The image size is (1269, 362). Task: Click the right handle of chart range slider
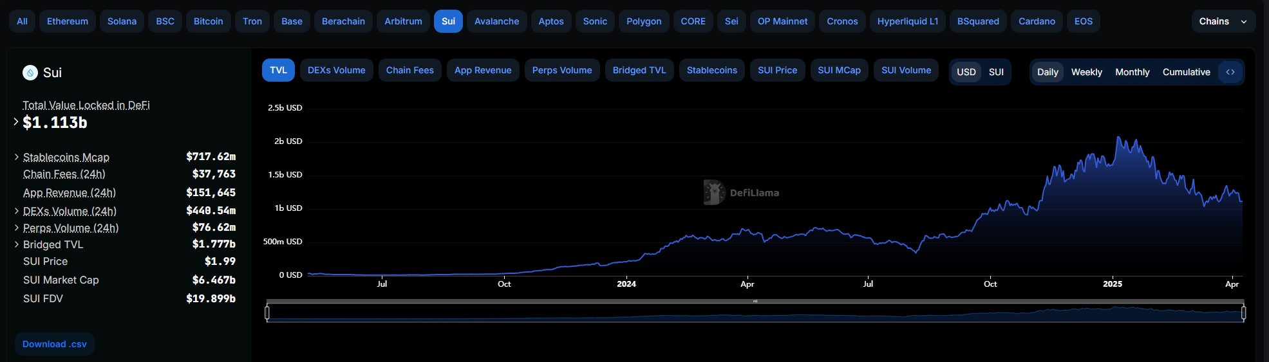pos(1243,312)
